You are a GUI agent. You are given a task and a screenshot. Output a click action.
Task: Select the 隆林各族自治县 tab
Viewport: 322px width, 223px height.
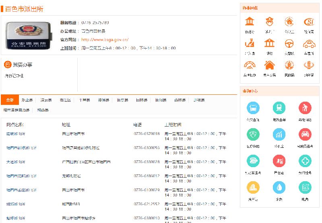click(x=17, y=110)
